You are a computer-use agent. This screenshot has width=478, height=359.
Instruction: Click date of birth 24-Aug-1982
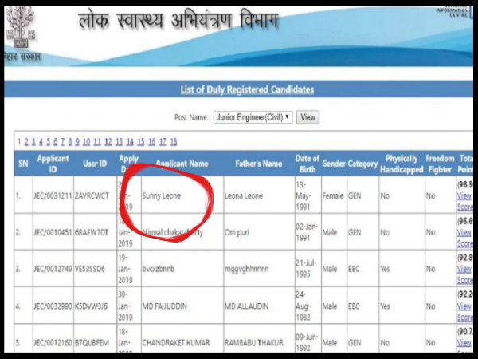pyautogui.click(x=303, y=306)
